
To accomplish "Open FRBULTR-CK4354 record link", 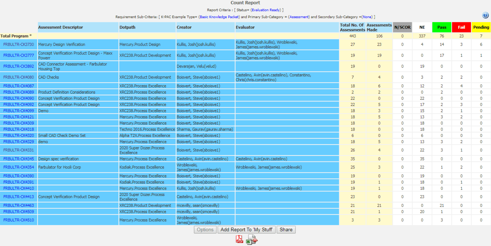I will point(19,167).
